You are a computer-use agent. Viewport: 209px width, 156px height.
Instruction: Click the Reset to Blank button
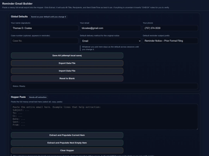67,79
